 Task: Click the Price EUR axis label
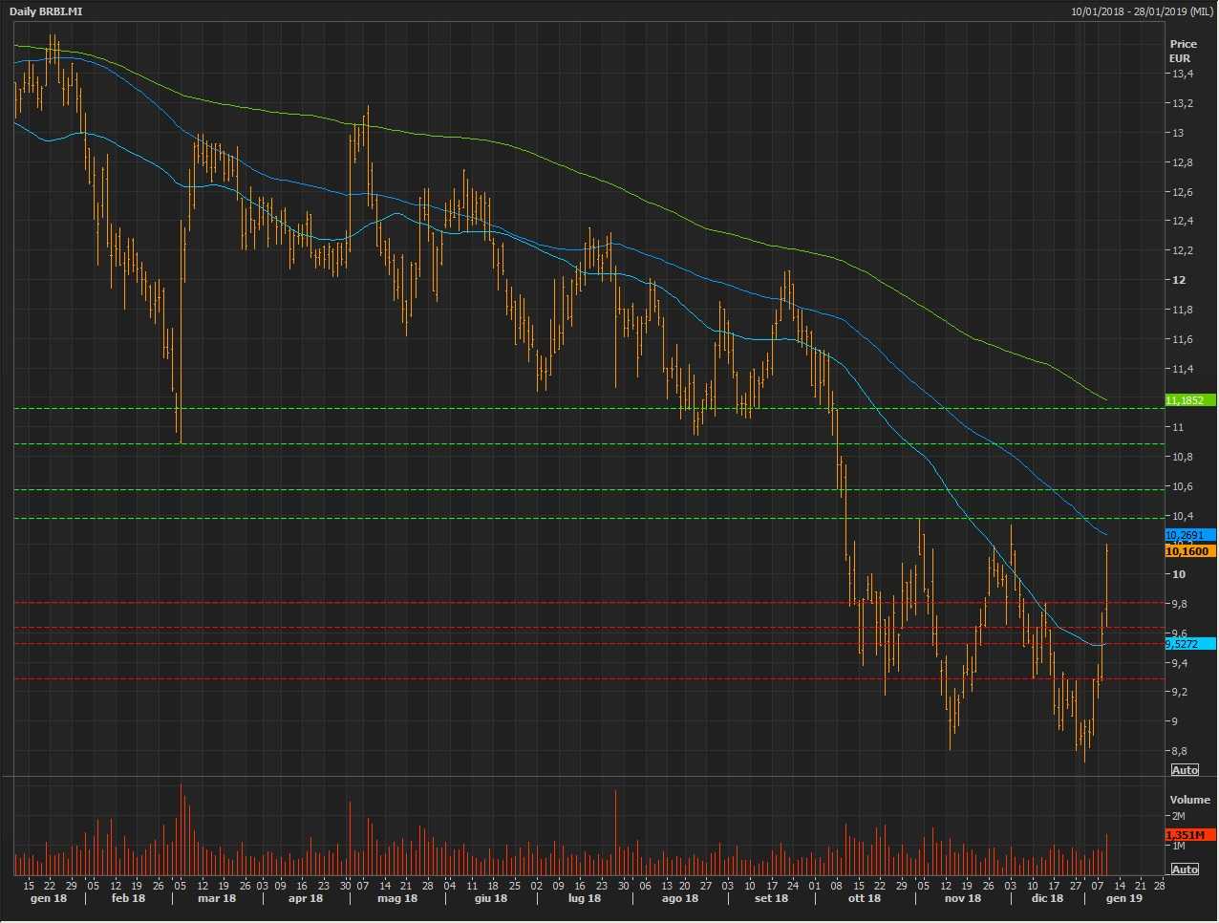pyautogui.click(x=1183, y=52)
